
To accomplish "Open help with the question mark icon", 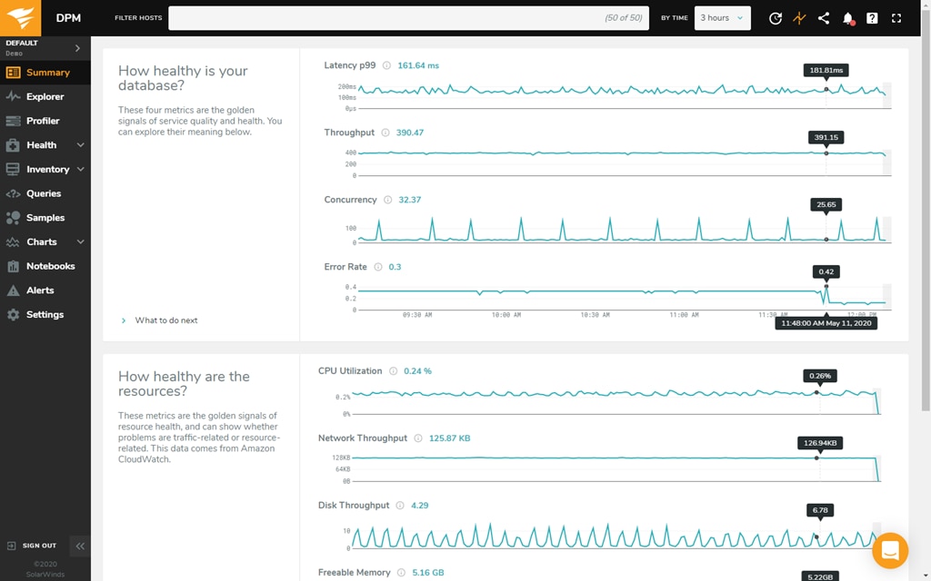I will pos(871,17).
